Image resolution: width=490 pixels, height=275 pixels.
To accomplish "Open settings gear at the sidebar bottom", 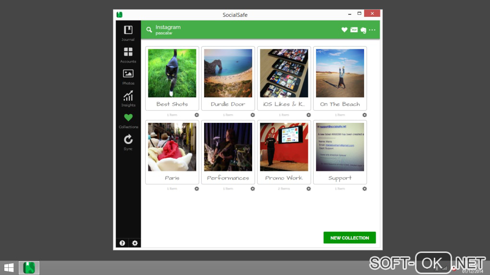I will click(135, 243).
